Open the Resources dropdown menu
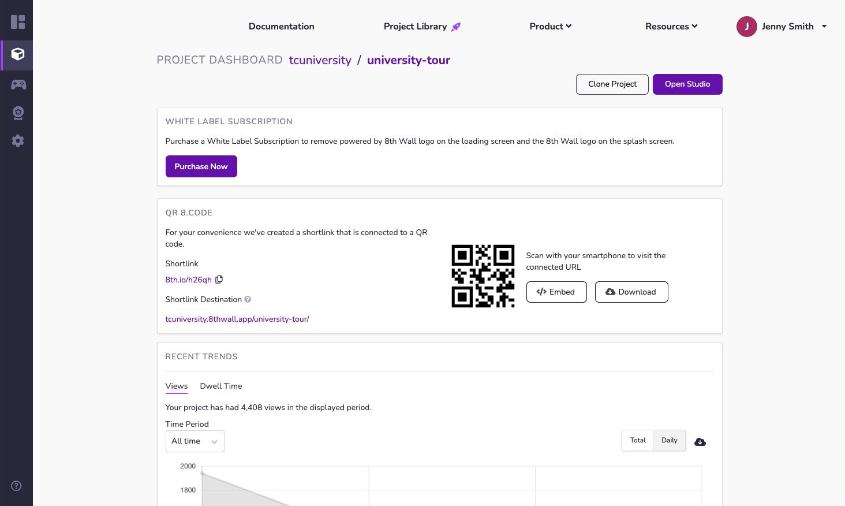This screenshot has width=845, height=506. click(671, 27)
